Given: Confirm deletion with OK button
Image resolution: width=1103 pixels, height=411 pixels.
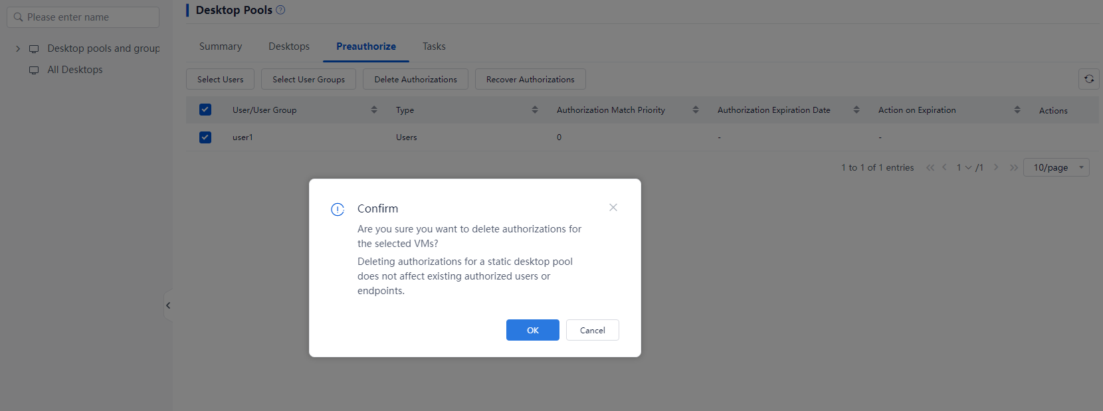Looking at the screenshot, I should (533, 330).
